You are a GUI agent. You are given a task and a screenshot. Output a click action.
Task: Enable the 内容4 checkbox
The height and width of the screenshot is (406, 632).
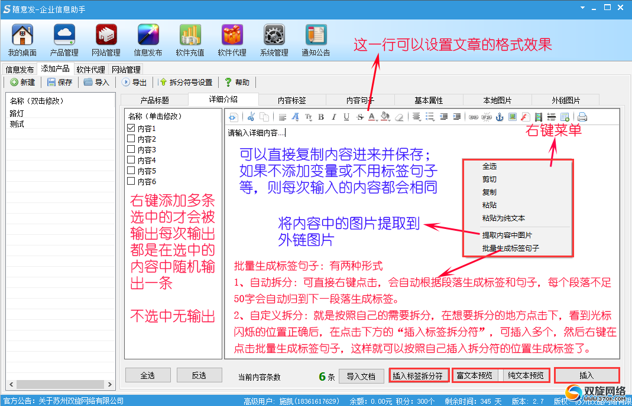click(131, 160)
